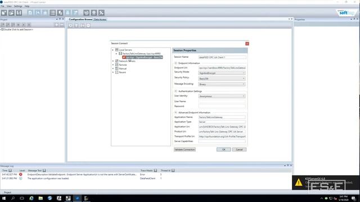Click the KEPServerEX warning triangle icon
The image size is (360, 202).
click(299, 182)
